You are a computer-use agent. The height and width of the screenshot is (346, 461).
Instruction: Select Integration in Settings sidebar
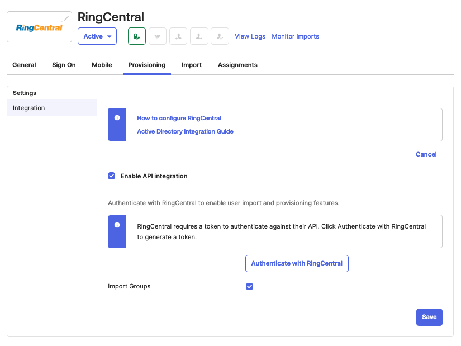coord(29,108)
